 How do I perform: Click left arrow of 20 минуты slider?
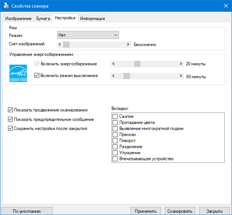(113, 64)
